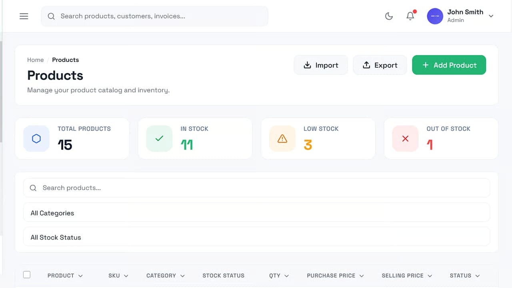The height and width of the screenshot is (288, 512).
Task: Sort the table by Purchase Price column
Action: [x=336, y=276]
